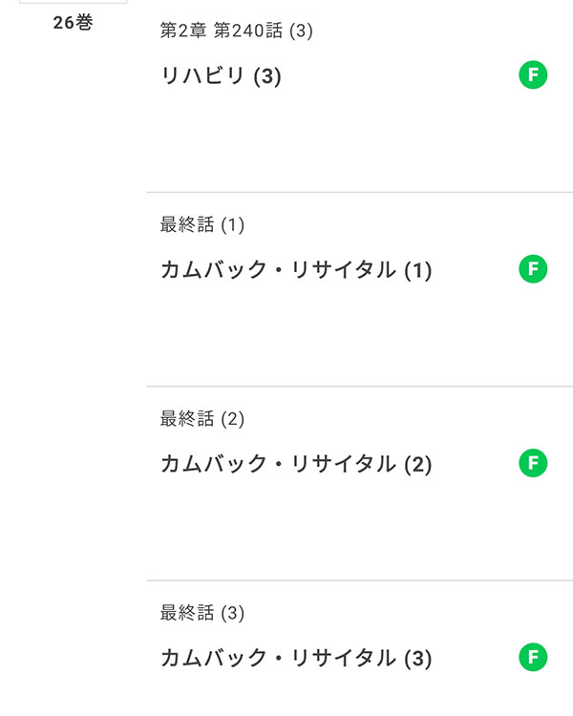This screenshot has height=716, width=573.
Task: Select the 第2章 第240話 (3) chapter label
Action: pyautogui.click(x=236, y=31)
